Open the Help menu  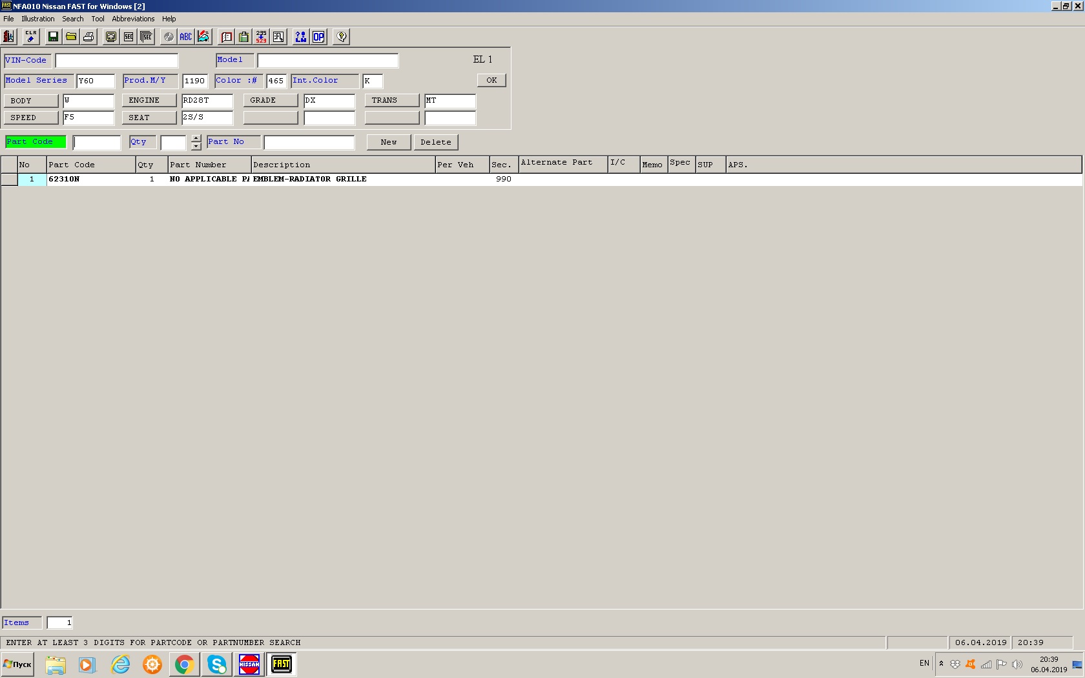pyautogui.click(x=169, y=19)
